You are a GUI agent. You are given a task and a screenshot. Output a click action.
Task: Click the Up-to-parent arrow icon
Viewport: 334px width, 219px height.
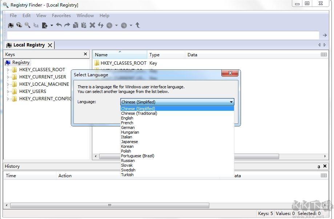(x=138, y=25)
